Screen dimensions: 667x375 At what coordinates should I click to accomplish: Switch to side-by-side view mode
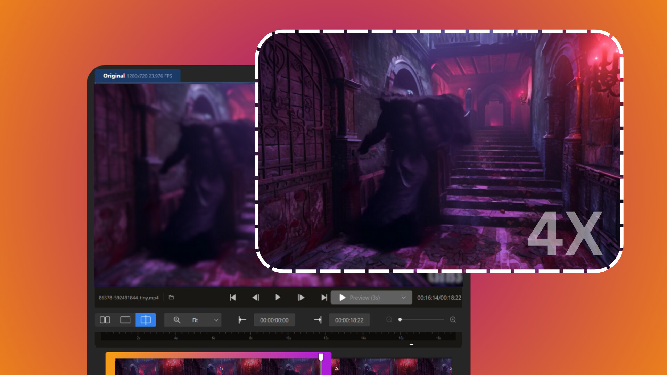(105, 320)
